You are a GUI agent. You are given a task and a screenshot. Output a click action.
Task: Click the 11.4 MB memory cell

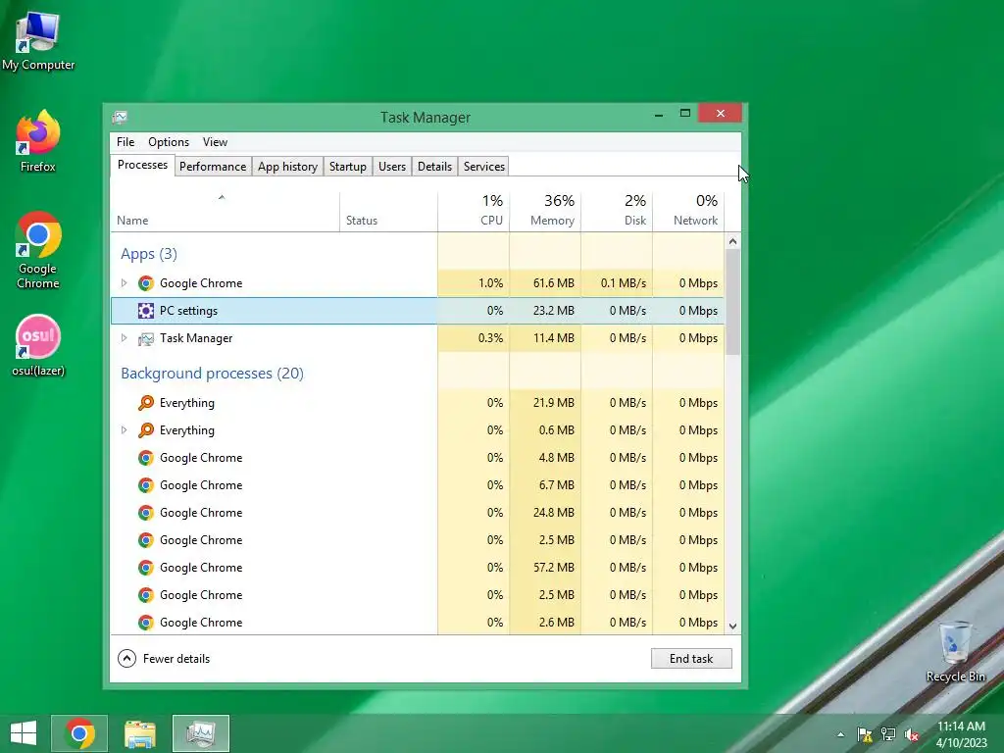[545, 338]
